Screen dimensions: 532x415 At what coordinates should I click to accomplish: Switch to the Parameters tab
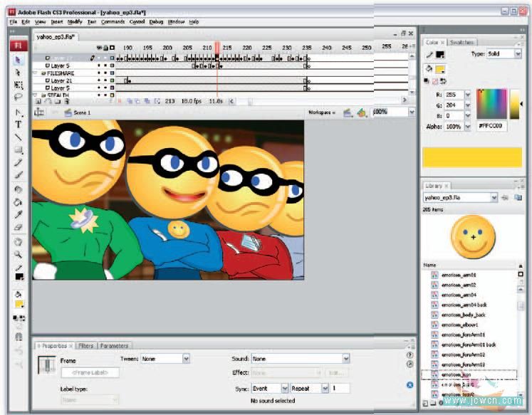[x=115, y=346]
